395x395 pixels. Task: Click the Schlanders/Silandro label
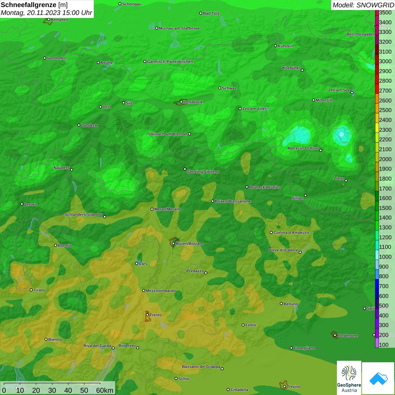84,214
